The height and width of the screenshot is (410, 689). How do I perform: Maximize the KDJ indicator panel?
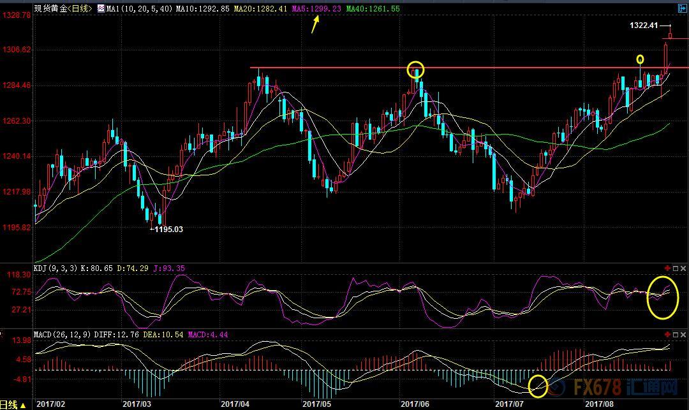point(676,268)
